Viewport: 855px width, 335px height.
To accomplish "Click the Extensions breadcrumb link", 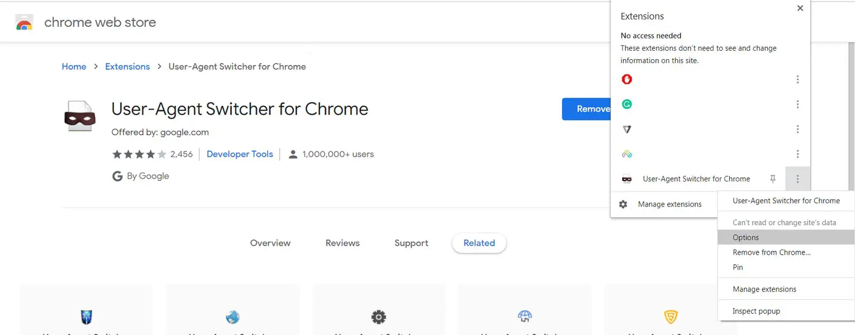I will 127,66.
